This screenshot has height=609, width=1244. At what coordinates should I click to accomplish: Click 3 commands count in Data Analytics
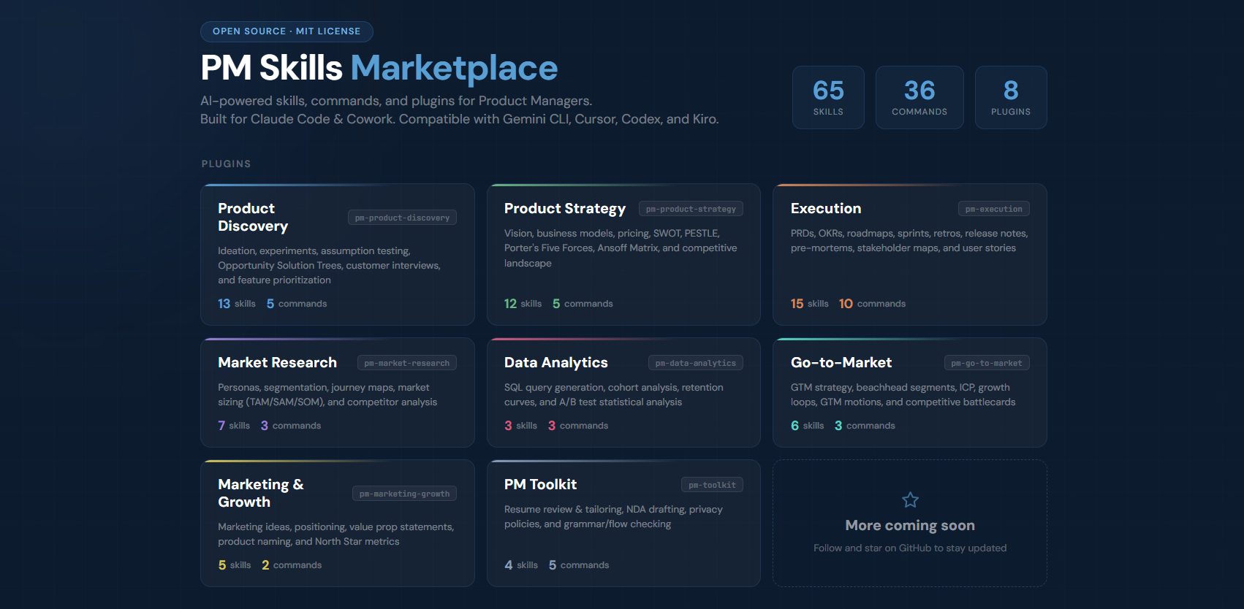[x=578, y=426]
